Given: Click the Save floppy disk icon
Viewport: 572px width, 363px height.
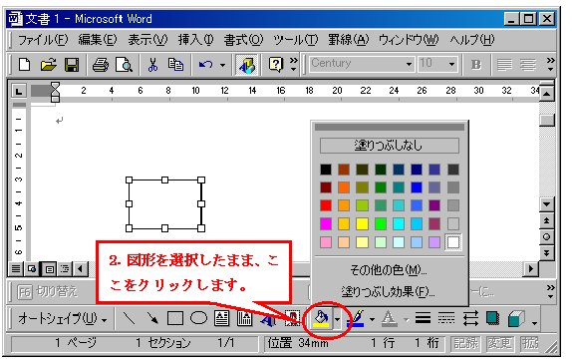Looking at the screenshot, I should [72, 65].
